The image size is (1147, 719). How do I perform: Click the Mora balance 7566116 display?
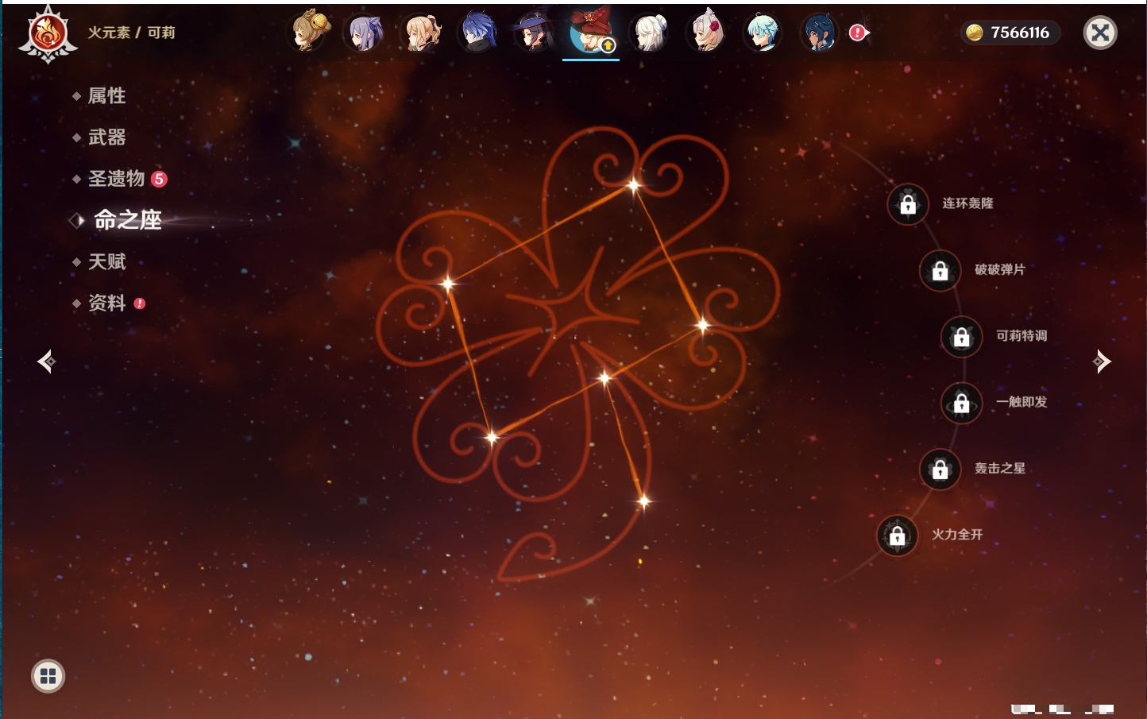point(1010,33)
